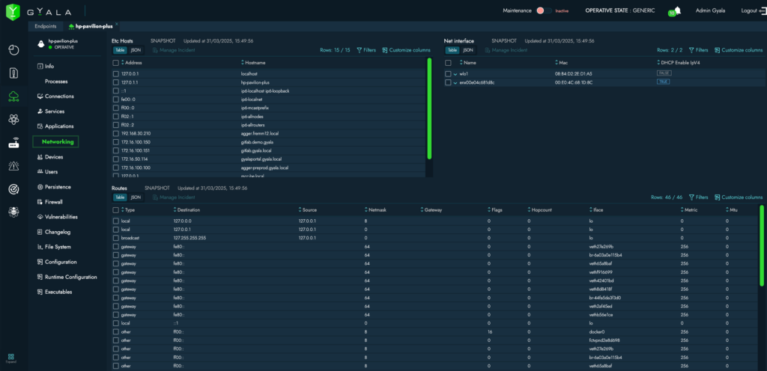
Task: Sort Routes table by Destination column
Action: pyautogui.click(x=187, y=210)
